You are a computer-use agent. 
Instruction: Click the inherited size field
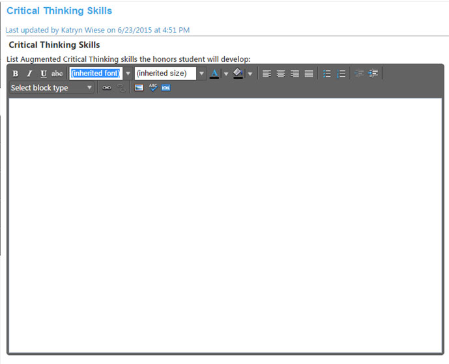(166, 74)
